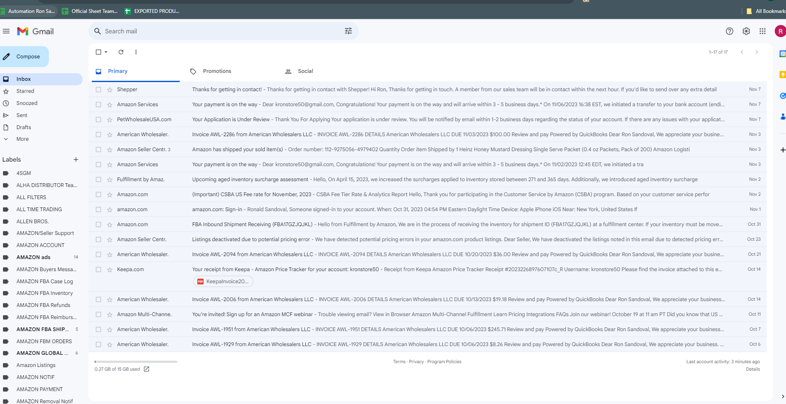Open the Automation Ron Sa... bookmark

click(x=28, y=11)
